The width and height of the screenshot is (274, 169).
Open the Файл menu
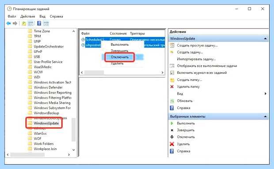click(11, 16)
